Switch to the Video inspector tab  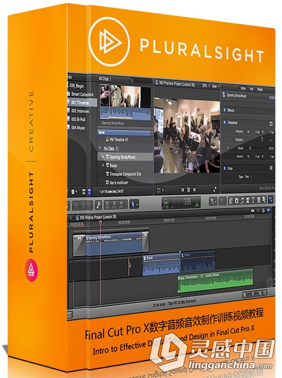[243, 88]
